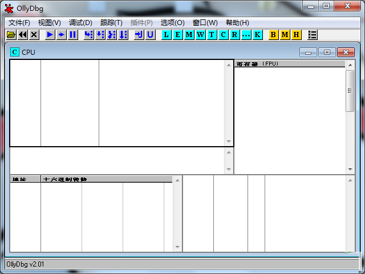Click the stack pane scroll up arrow

(350, 180)
